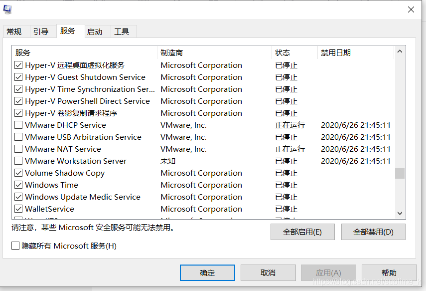426x291 pixels.
Task: Click 未知 manufacturer for VMware Workstation Server
Action: 168,161
